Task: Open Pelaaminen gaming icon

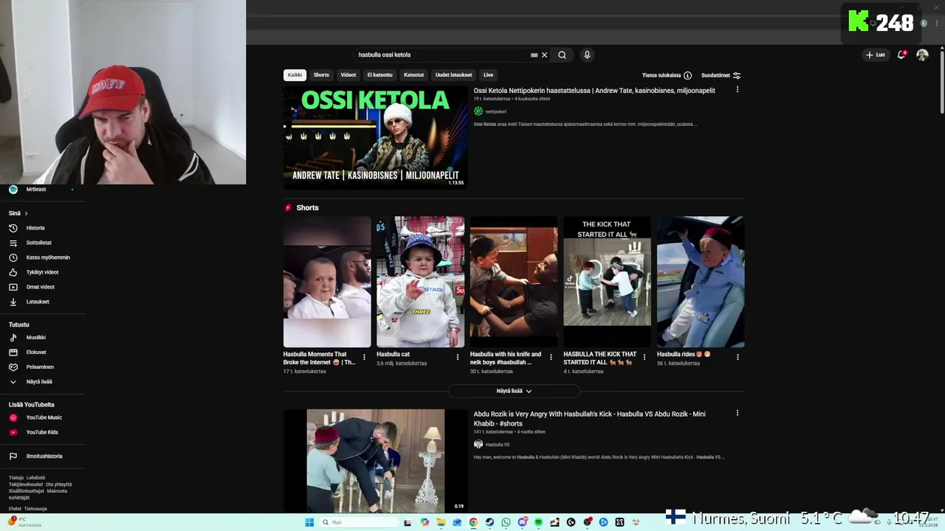Action: [x=13, y=367]
